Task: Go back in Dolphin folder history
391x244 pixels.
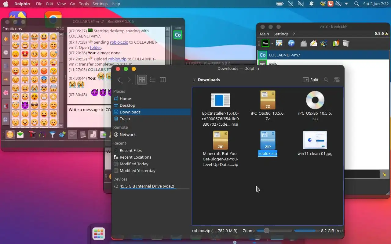Action: coord(120,80)
